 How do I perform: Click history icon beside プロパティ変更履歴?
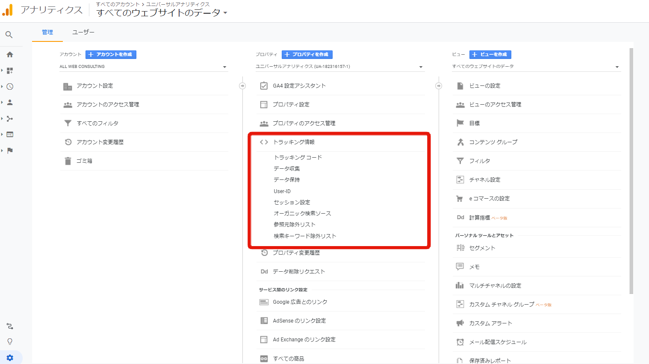pyautogui.click(x=264, y=252)
